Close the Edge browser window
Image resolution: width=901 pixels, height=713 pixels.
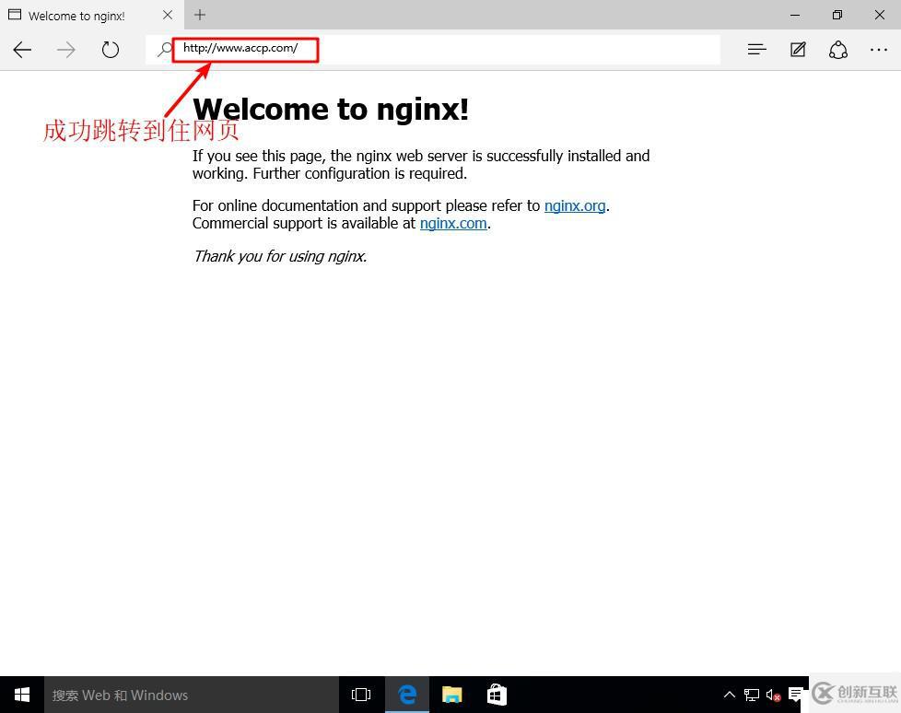coord(880,15)
